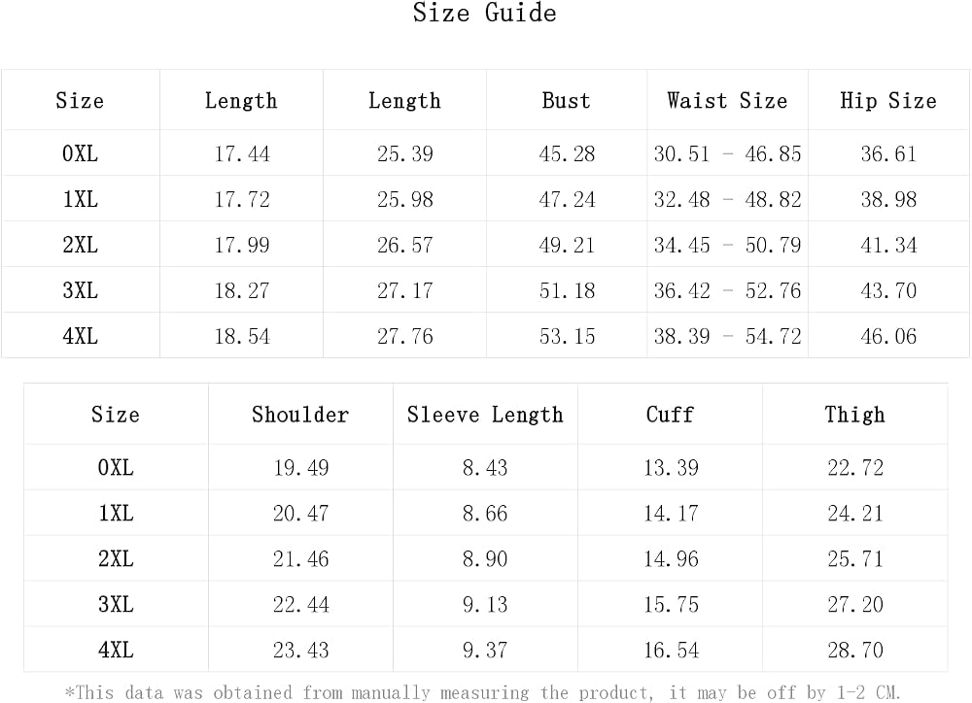This screenshot has width=972, height=703.
Task: Click the 0XL row in top table
Action: (x=485, y=153)
